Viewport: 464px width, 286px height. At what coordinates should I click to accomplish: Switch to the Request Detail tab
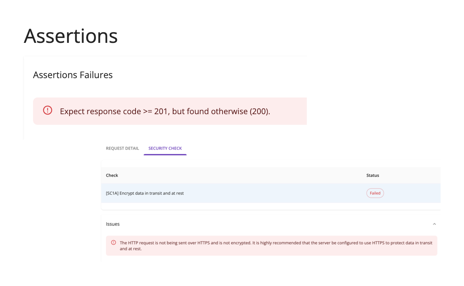pyautogui.click(x=122, y=148)
